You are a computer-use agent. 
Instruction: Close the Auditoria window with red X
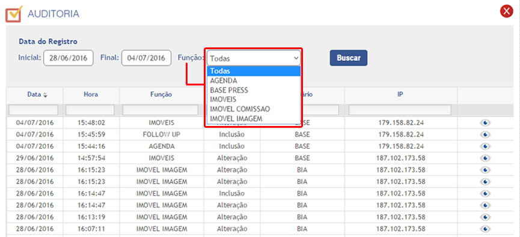[506, 11]
